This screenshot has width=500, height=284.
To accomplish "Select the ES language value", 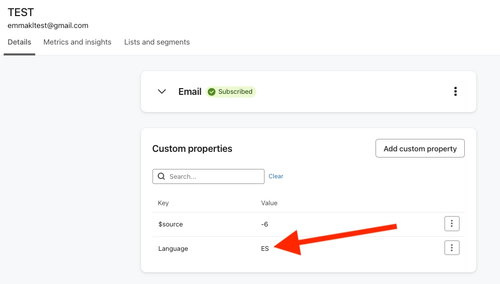I will (265, 249).
